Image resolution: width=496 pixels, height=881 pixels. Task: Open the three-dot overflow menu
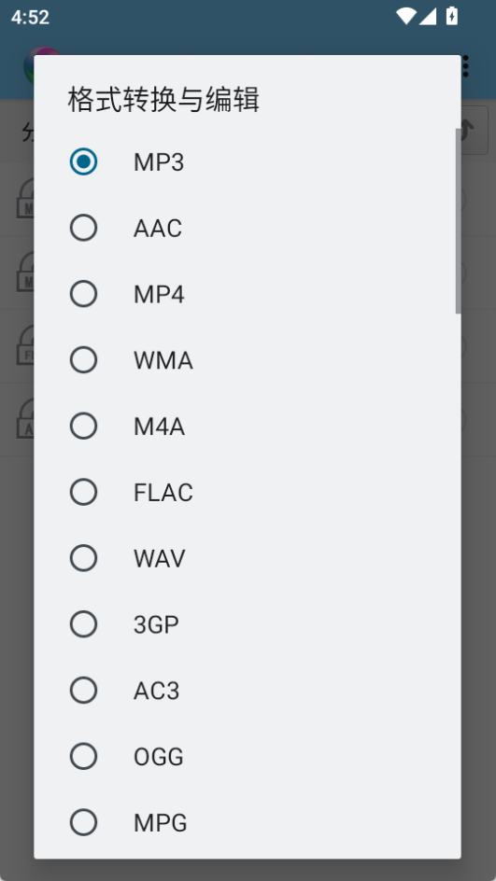465,66
